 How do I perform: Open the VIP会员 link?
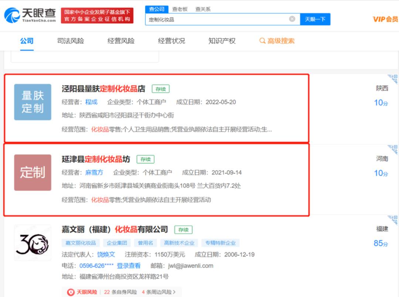385,19
